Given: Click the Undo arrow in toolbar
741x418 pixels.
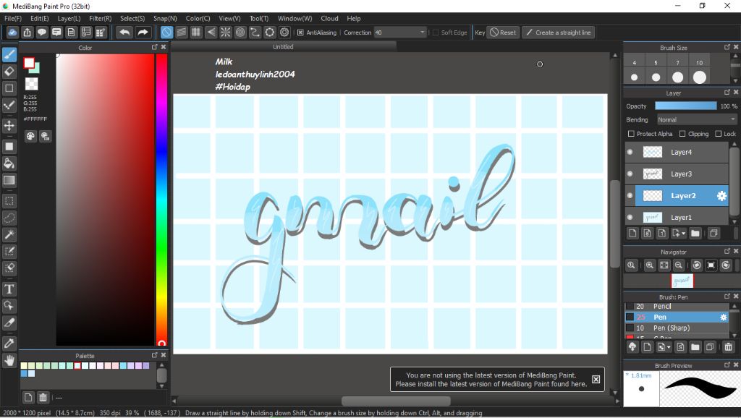Looking at the screenshot, I should click(124, 33).
